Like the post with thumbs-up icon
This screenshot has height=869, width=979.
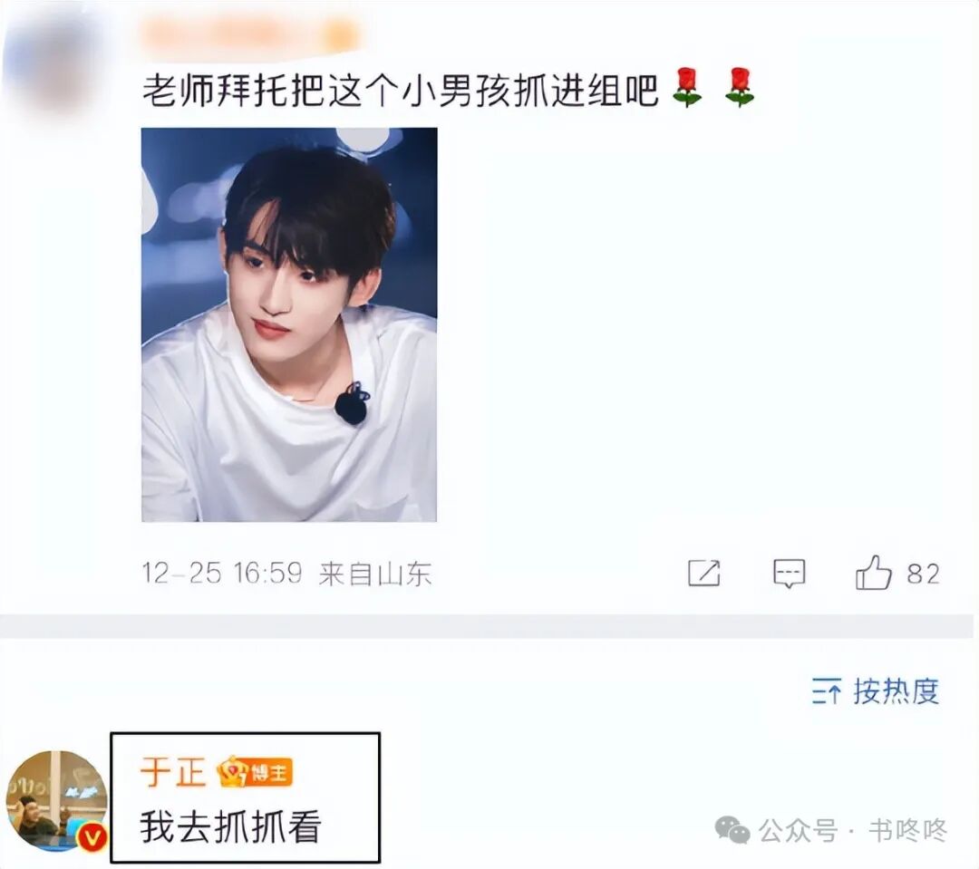pos(873,573)
